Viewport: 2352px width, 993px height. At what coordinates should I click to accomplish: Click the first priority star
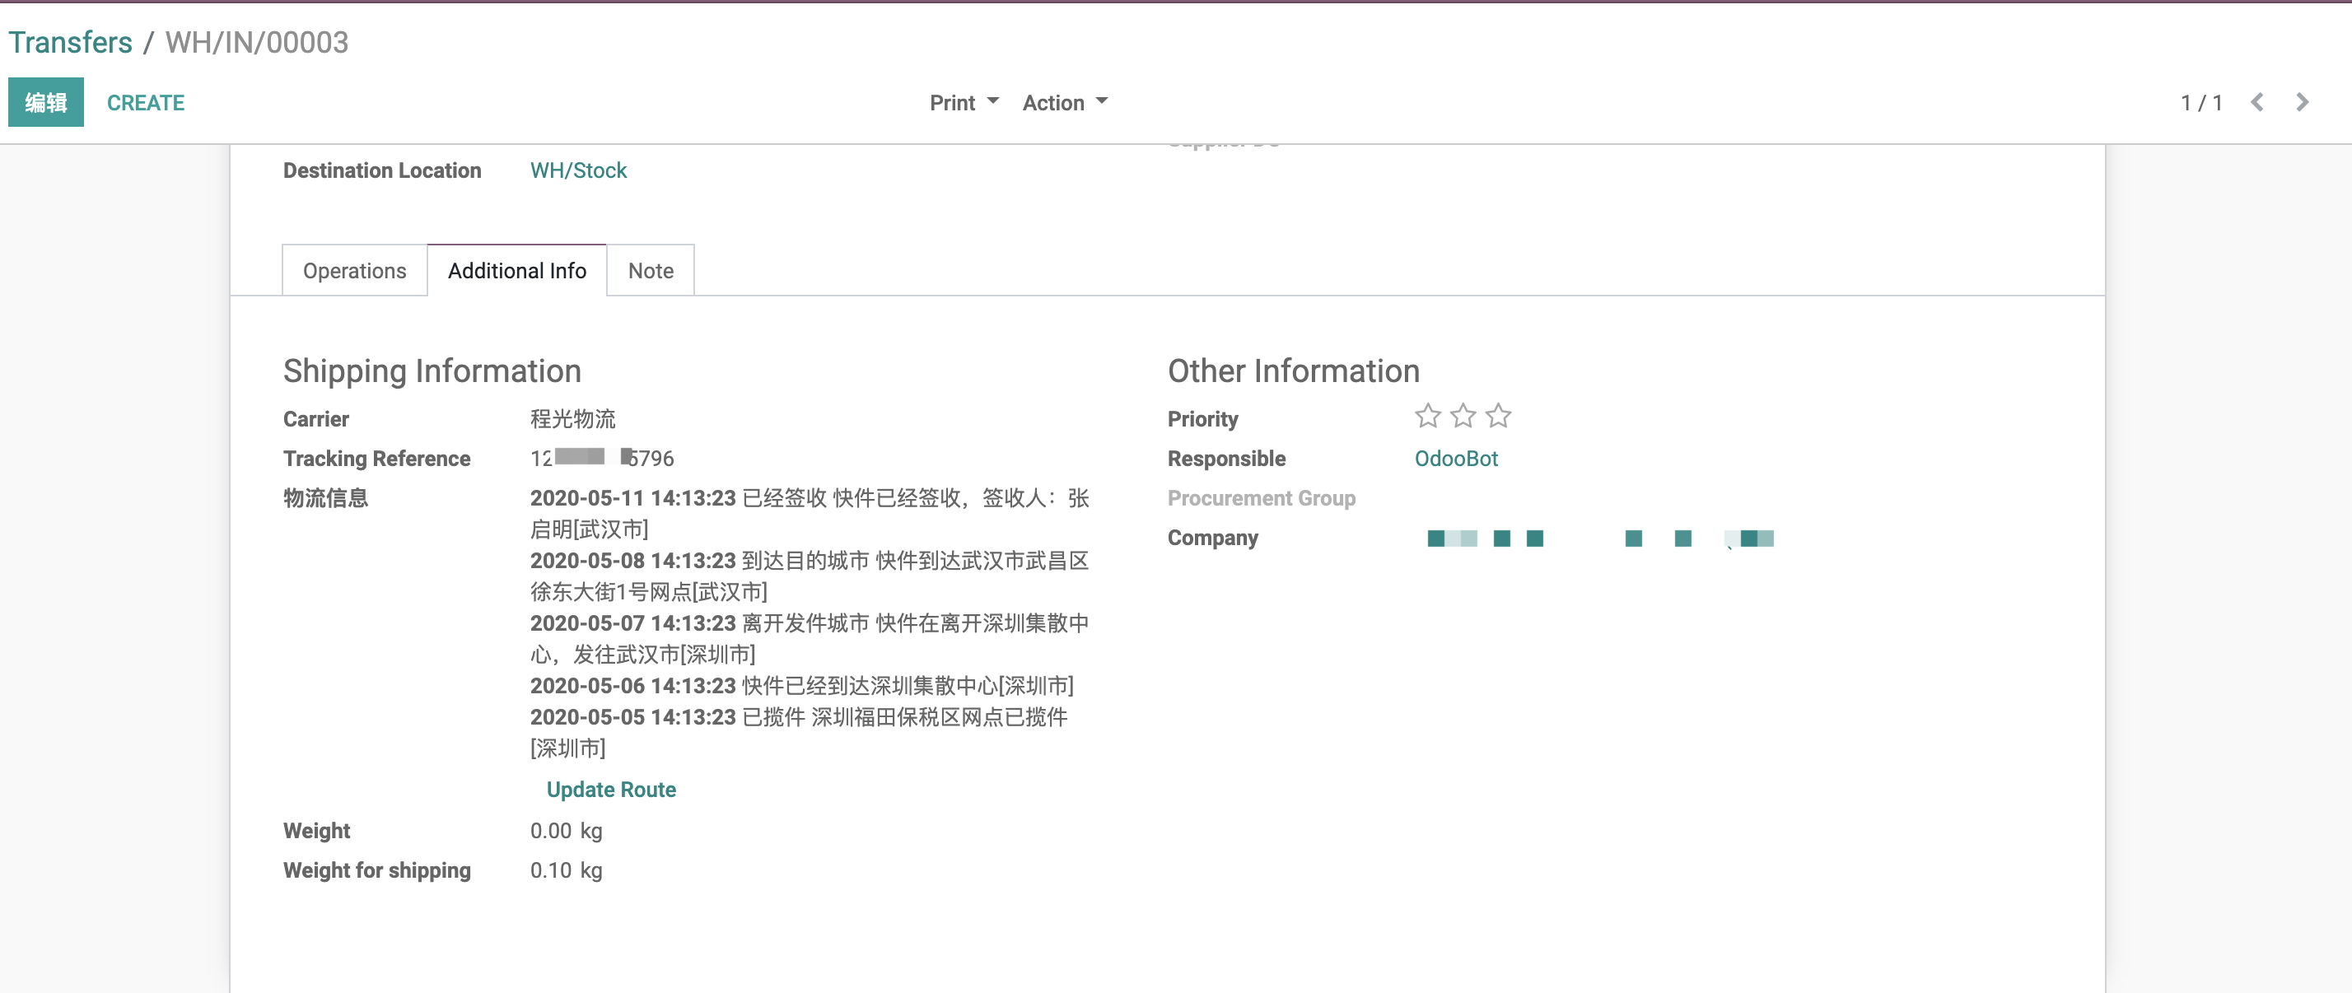click(x=1427, y=416)
